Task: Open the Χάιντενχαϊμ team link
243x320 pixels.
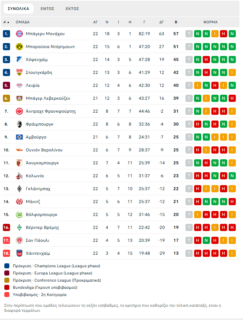Action: (38, 253)
